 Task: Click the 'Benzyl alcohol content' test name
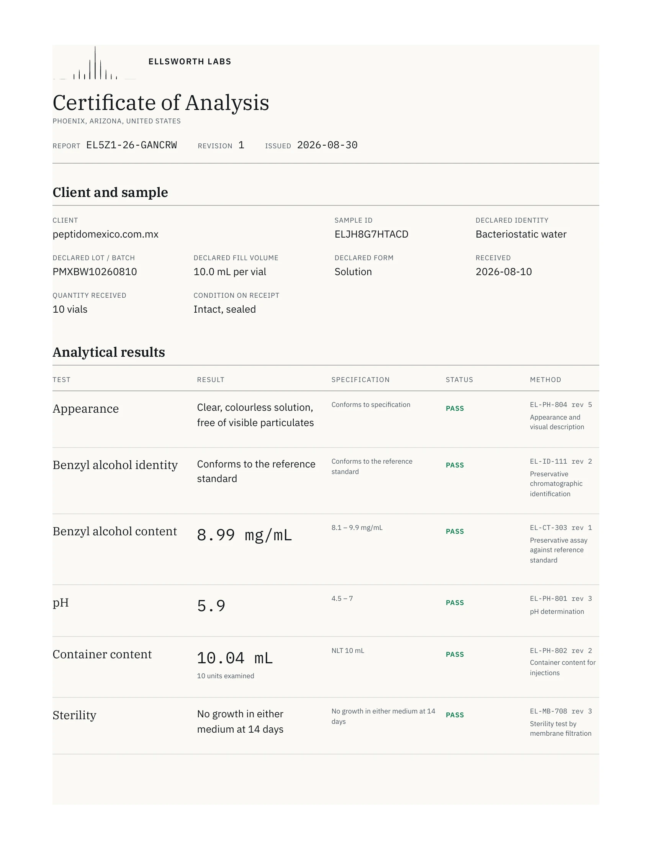tap(115, 531)
